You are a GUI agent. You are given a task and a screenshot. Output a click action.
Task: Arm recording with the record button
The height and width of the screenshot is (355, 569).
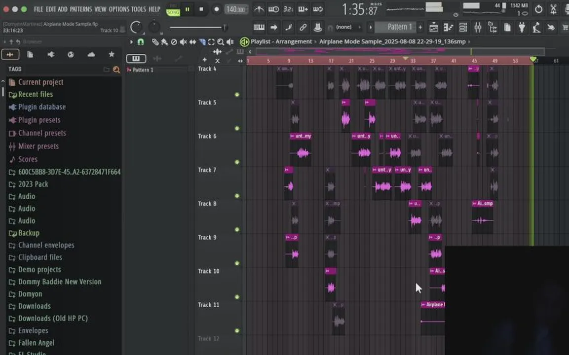coord(217,9)
